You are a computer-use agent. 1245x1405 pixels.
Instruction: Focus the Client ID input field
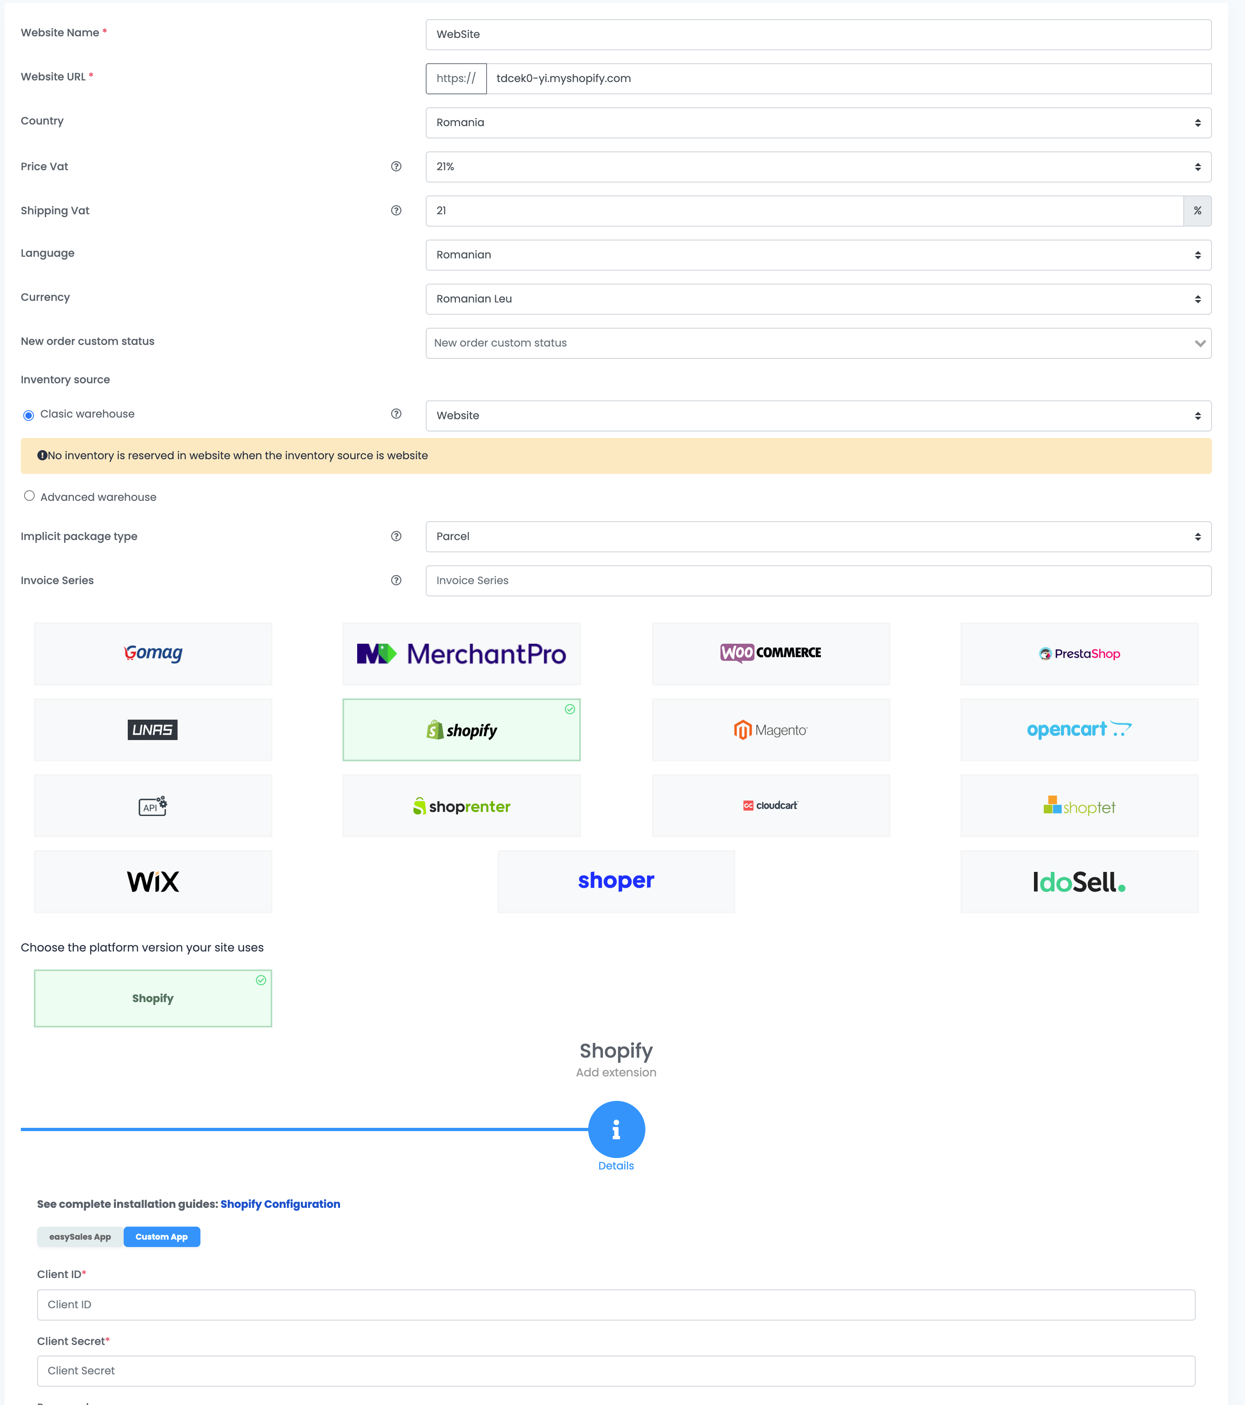pyautogui.click(x=616, y=1305)
